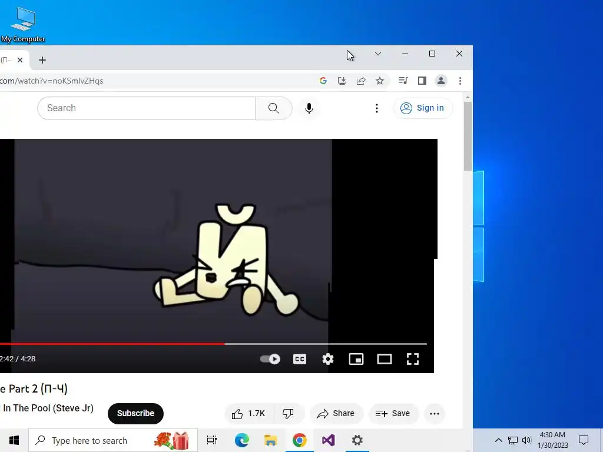The height and width of the screenshot is (452, 603).
Task: Close the current Chrome tab
Action: [20, 60]
